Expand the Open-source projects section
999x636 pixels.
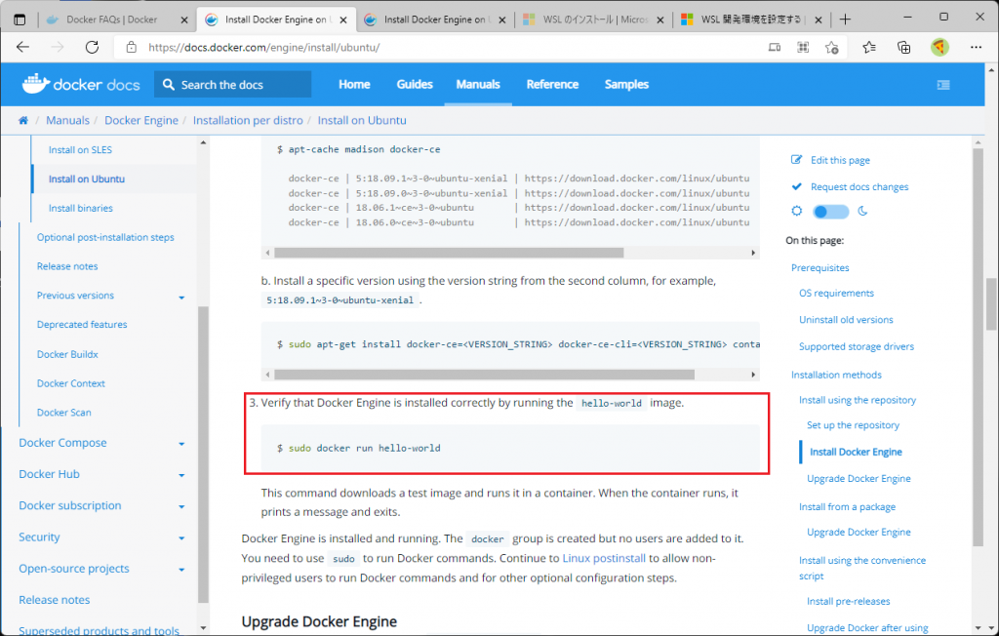(x=181, y=569)
